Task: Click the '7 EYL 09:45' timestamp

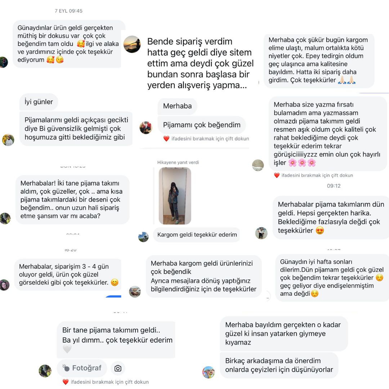Action: point(68,11)
